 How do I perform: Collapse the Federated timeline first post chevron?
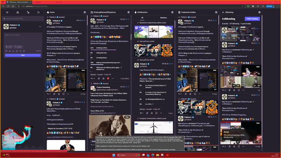tap(216, 20)
